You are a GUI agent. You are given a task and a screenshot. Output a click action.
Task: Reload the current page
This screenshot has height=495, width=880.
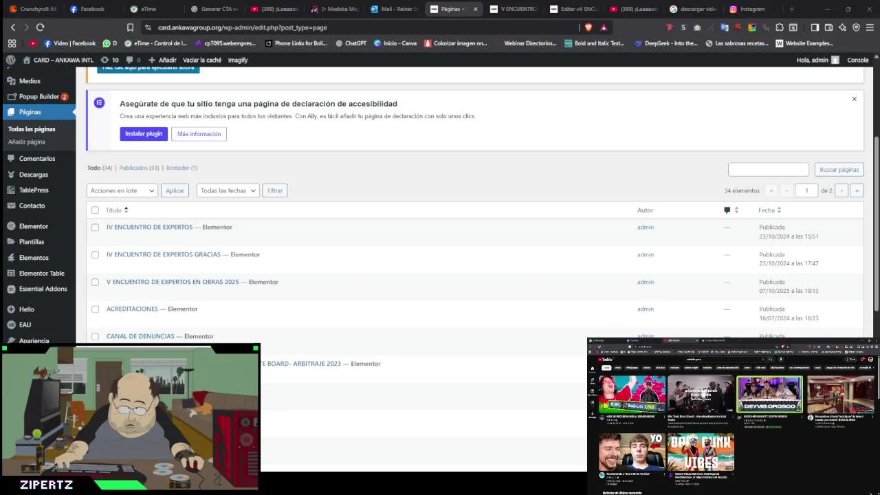pos(40,27)
